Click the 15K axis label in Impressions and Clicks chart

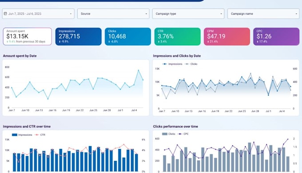(x=157, y=68)
